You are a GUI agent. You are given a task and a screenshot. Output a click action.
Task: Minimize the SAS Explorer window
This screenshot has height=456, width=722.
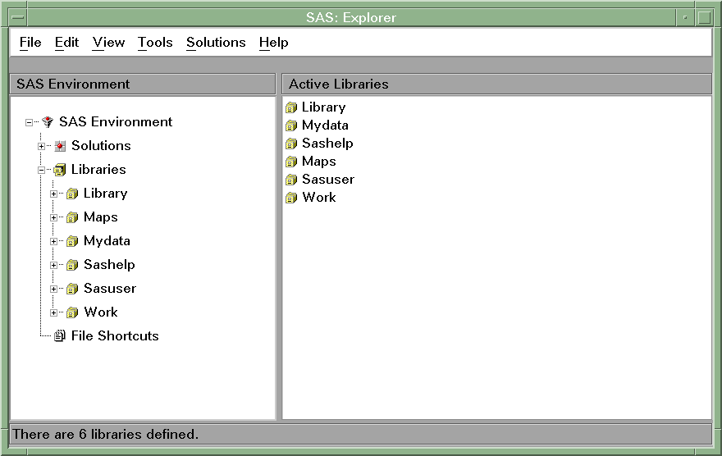click(x=685, y=17)
